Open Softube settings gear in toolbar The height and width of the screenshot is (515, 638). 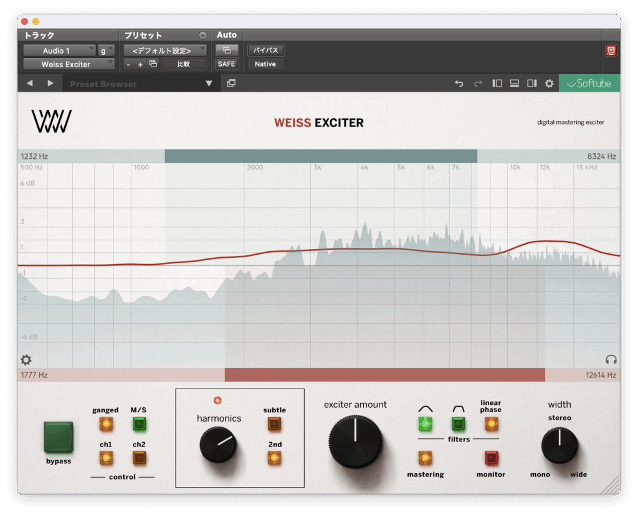click(550, 83)
